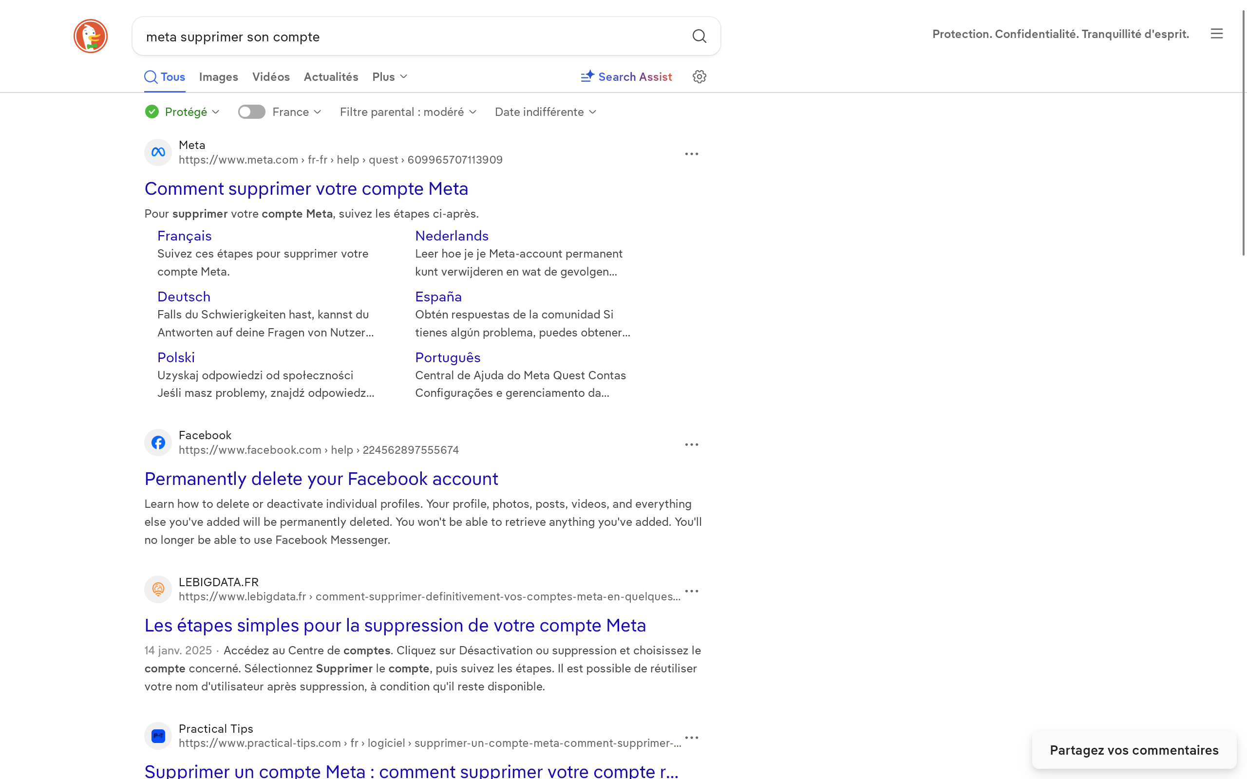Click the Facebook favicon icon
Image resolution: width=1247 pixels, height=779 pixels.
pos(158,443)
